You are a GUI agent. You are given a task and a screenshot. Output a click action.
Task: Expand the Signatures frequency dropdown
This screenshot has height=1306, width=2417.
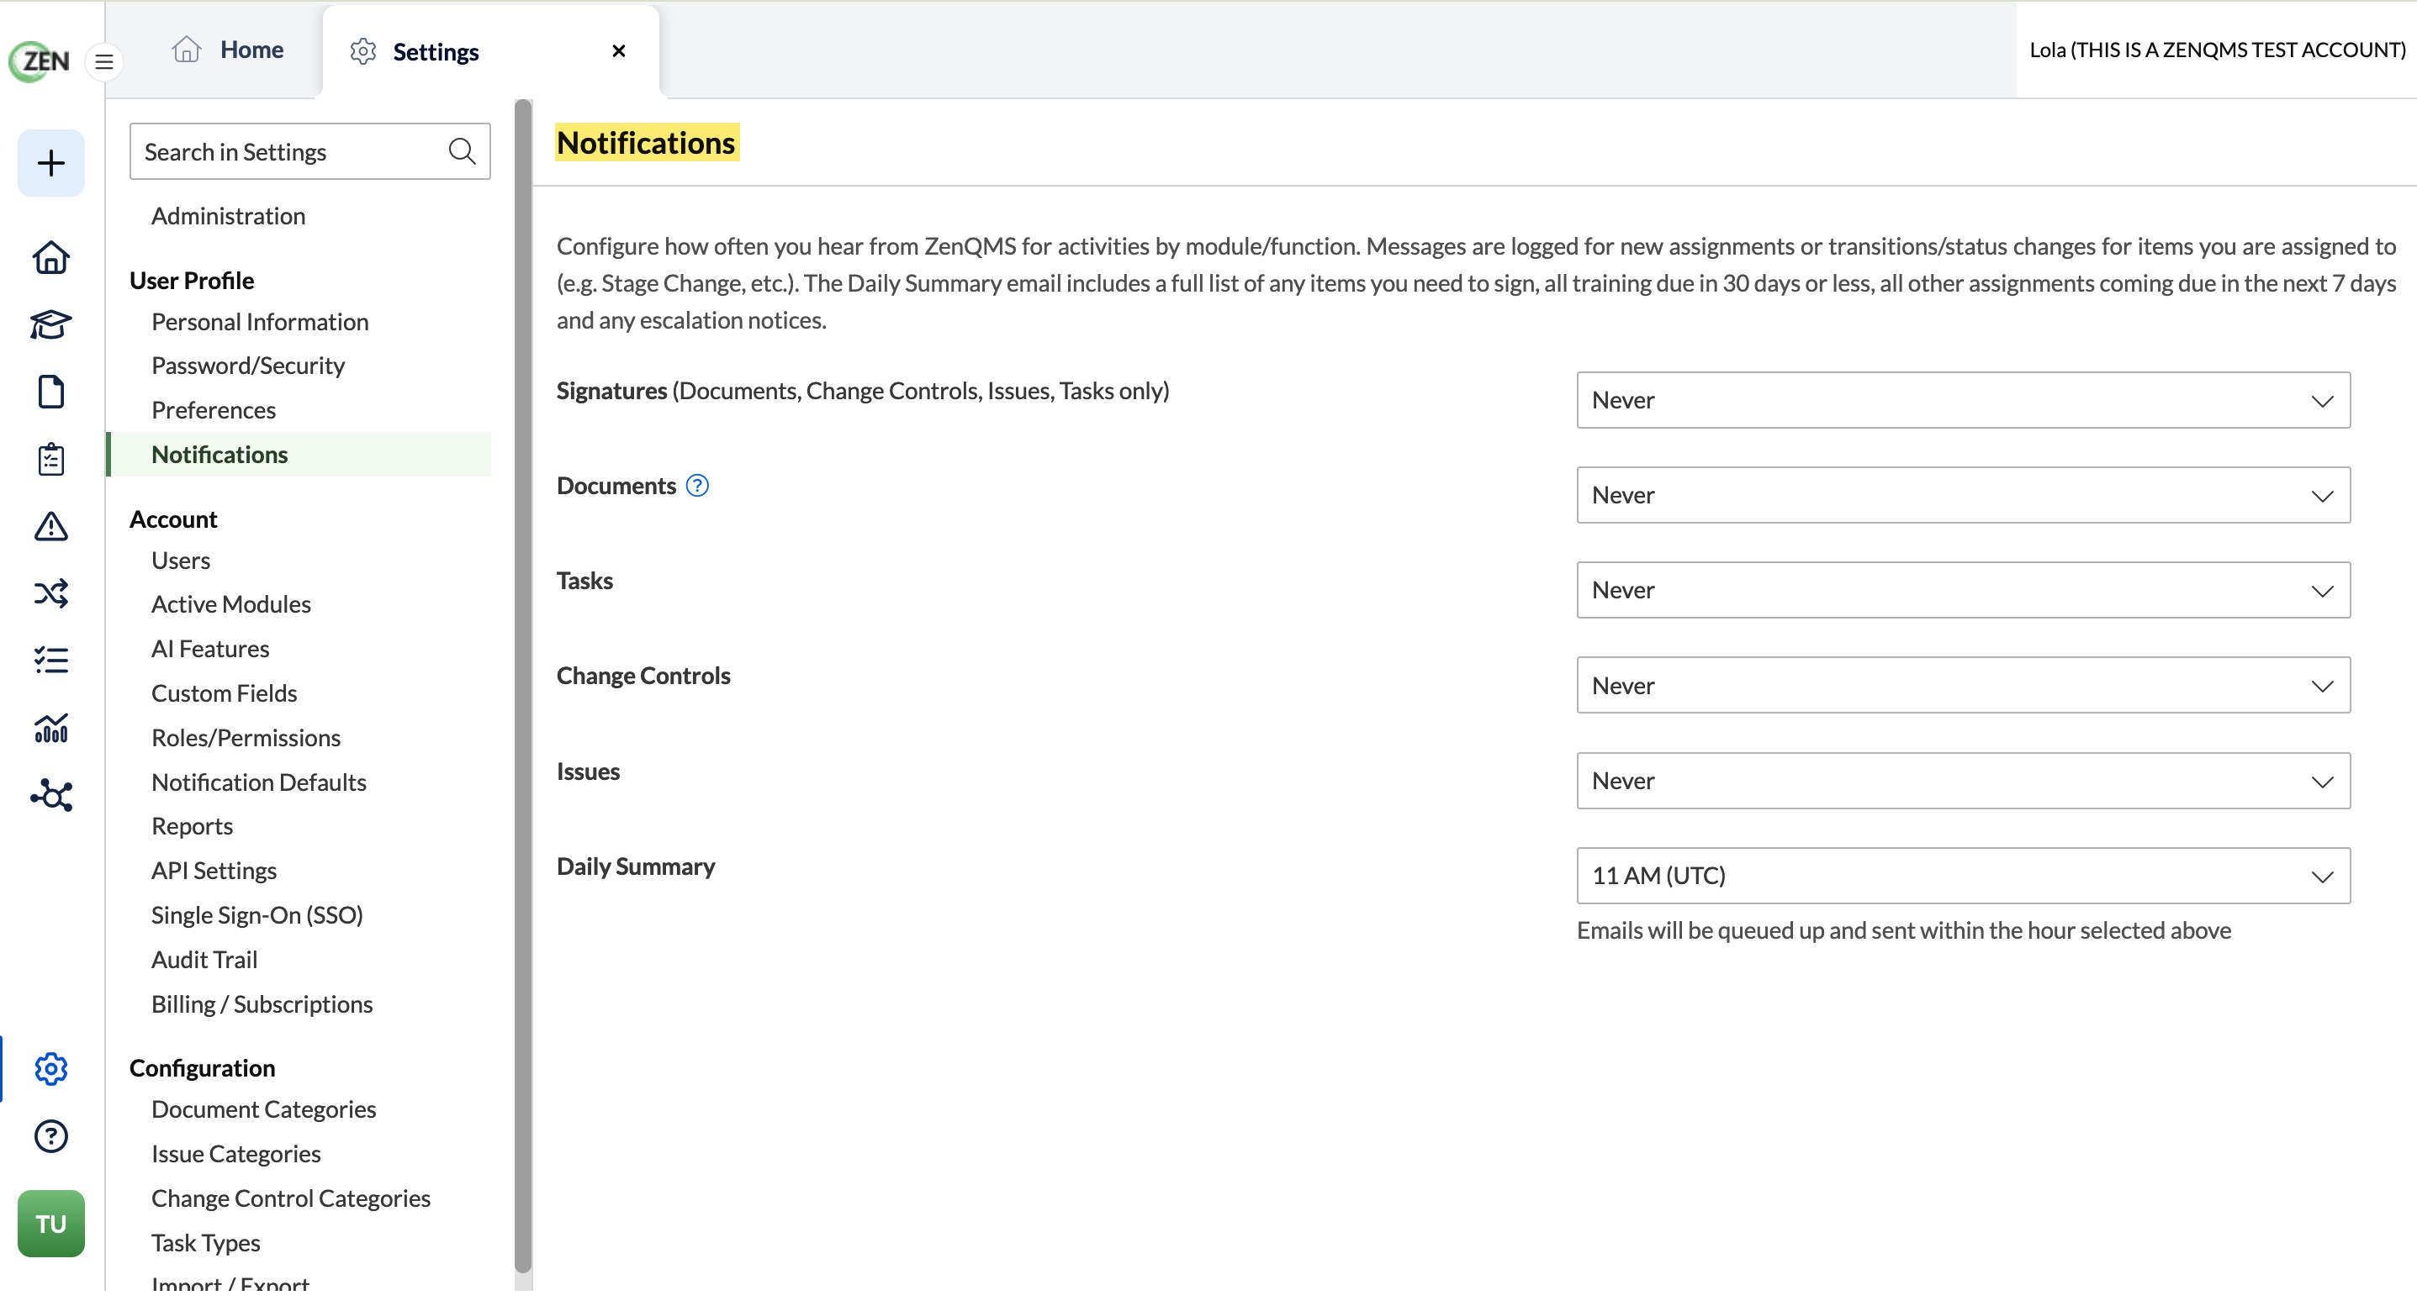tap(1963, 400)
